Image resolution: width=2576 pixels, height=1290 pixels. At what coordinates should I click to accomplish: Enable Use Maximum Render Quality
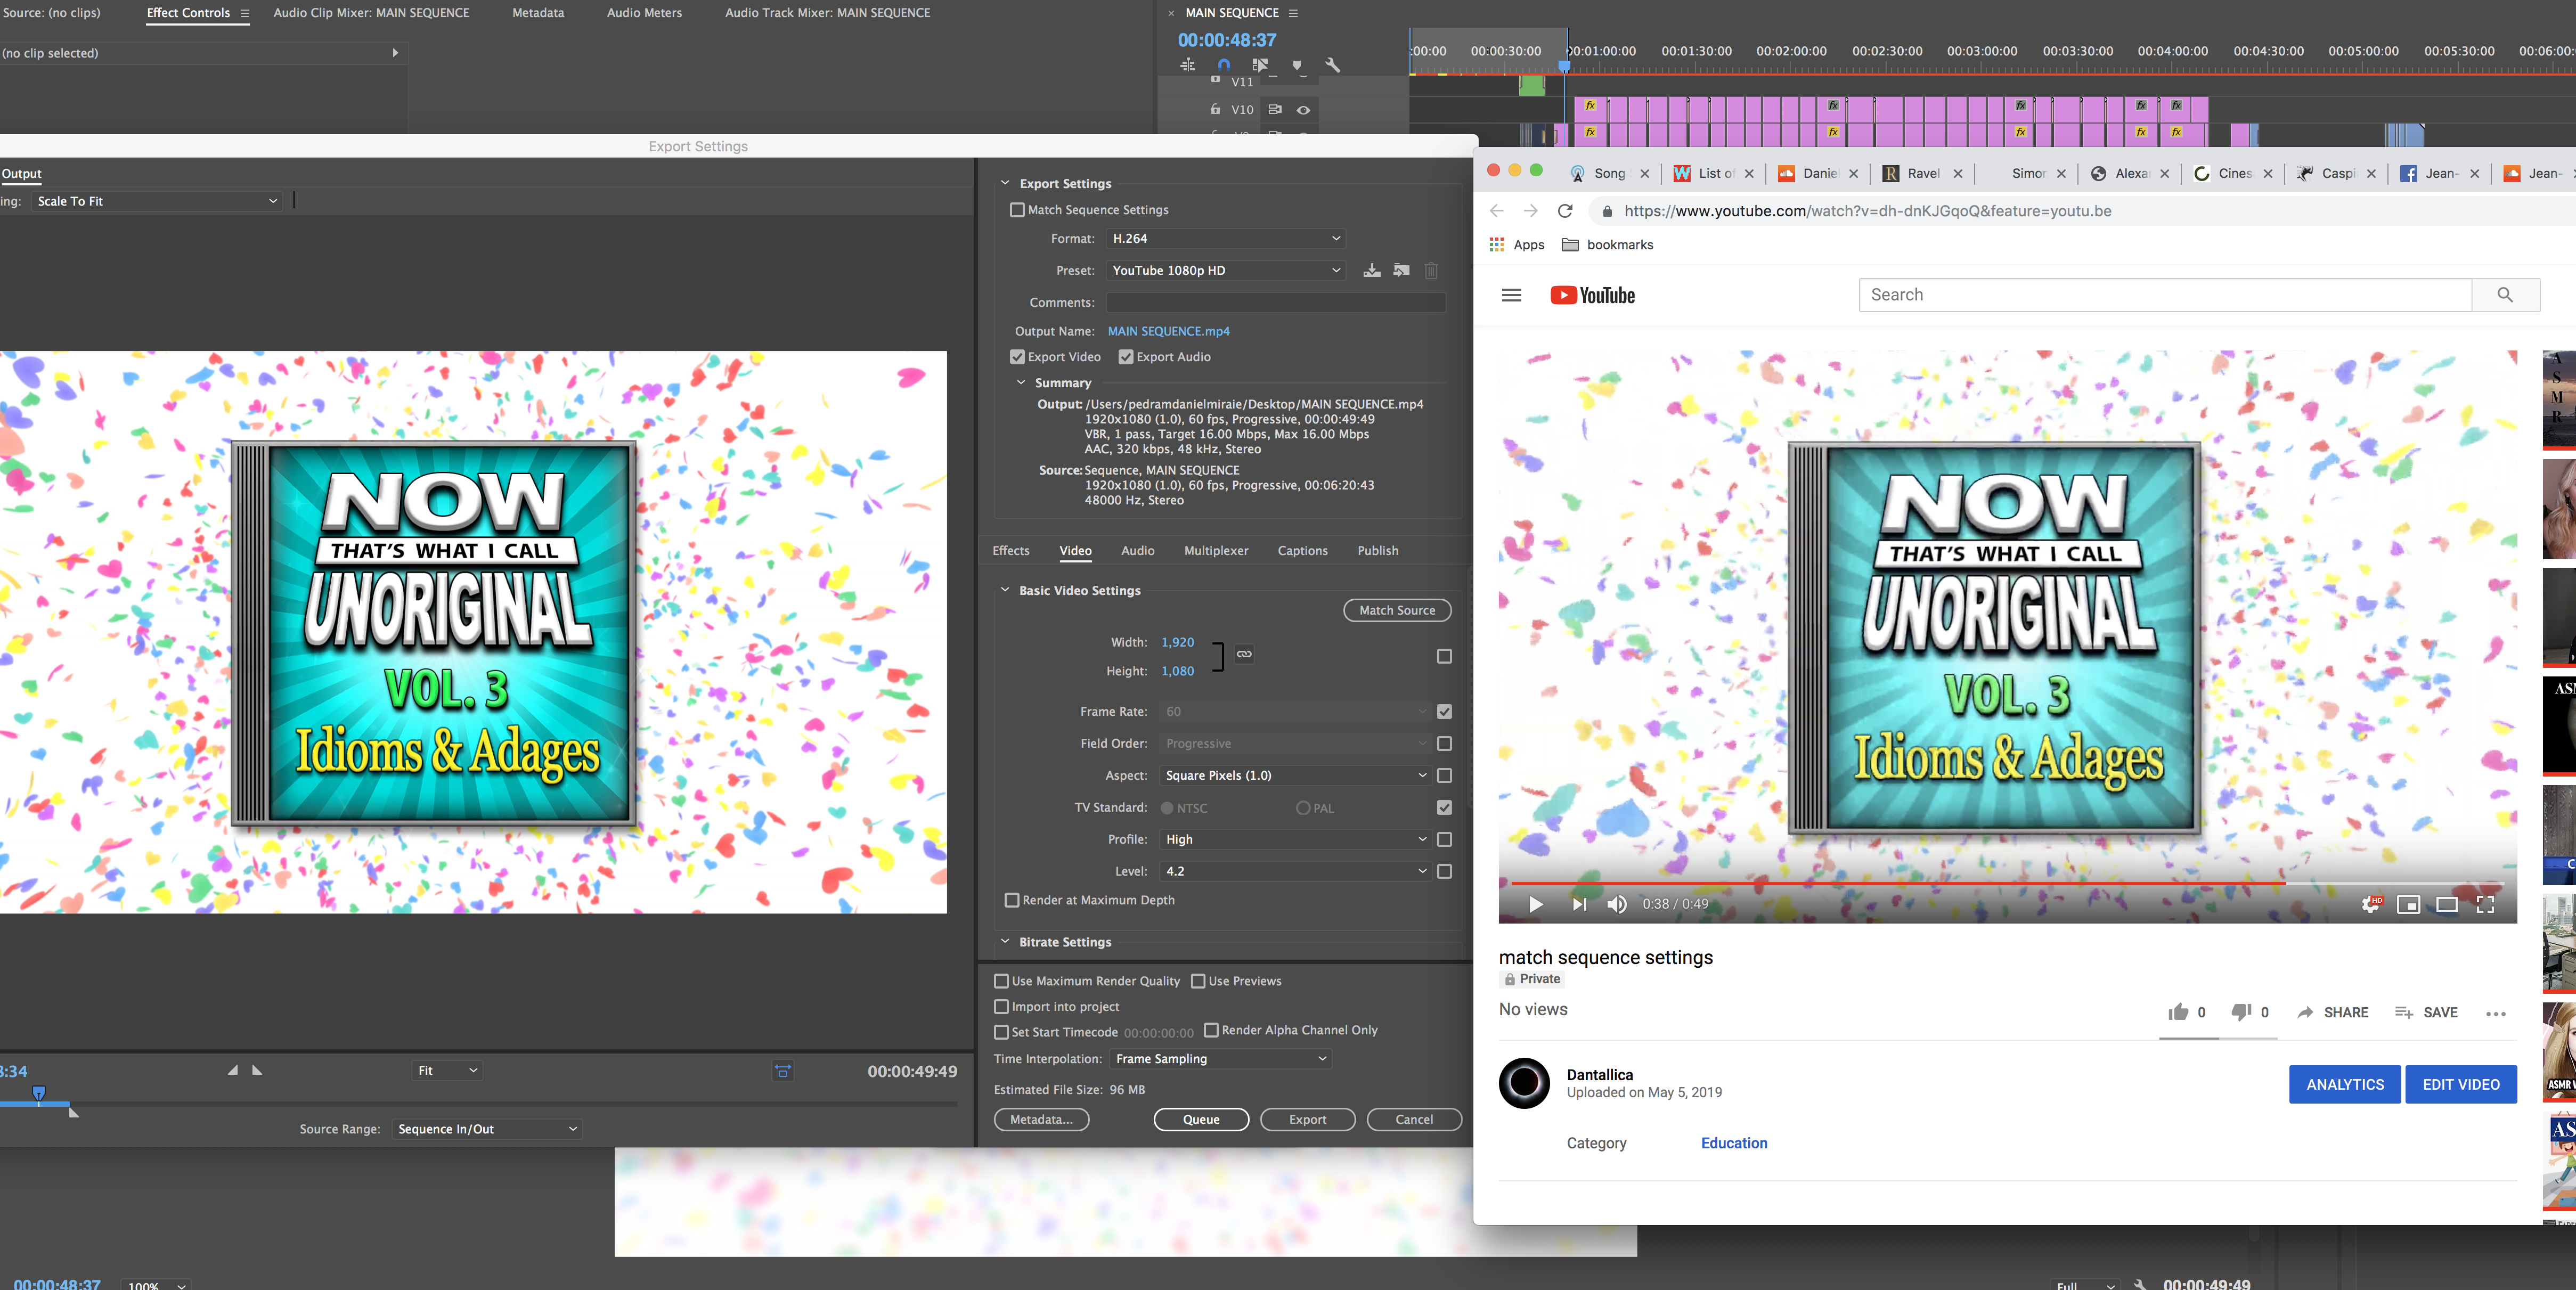click(1001, 981)
